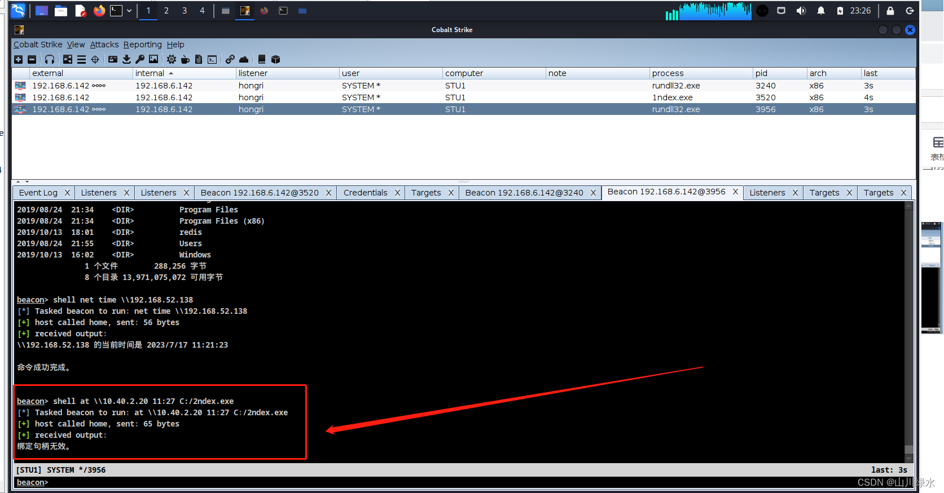
Task: Sort sessions by listener column
Action: (x=287, y=73)
